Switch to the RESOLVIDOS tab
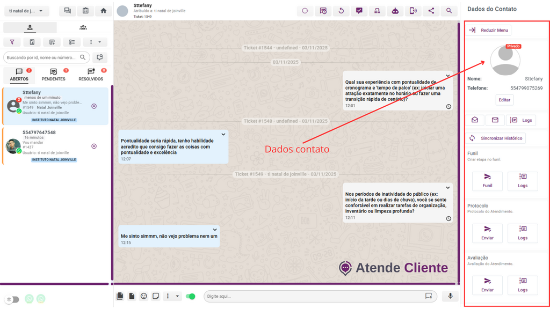Viewport: 550px width, 309px height. coord(91,75)
